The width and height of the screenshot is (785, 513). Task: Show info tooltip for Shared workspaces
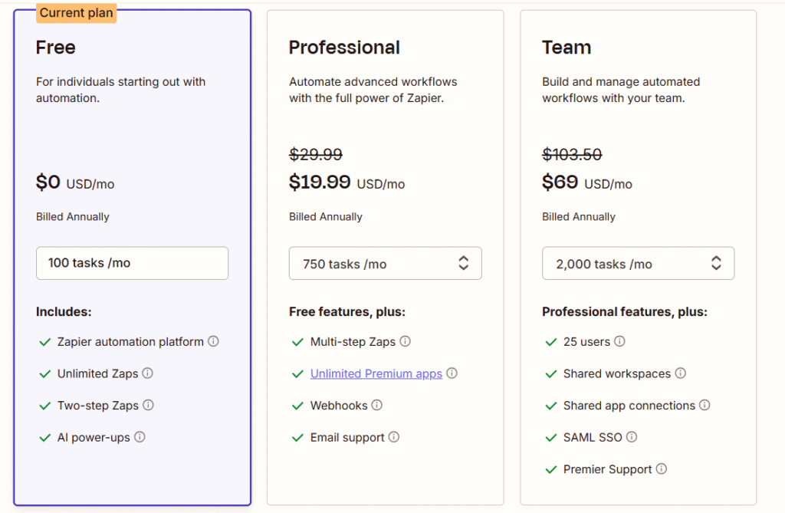[x=681, y=373]
